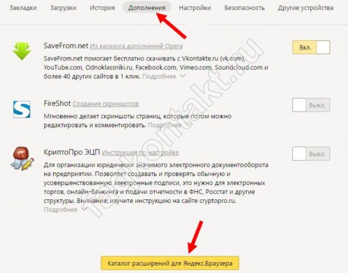Image resolution: width=348 pixels, height=273 pixels.
Task: Expand FireShot Подробнее details
Action: coord(165,125)
